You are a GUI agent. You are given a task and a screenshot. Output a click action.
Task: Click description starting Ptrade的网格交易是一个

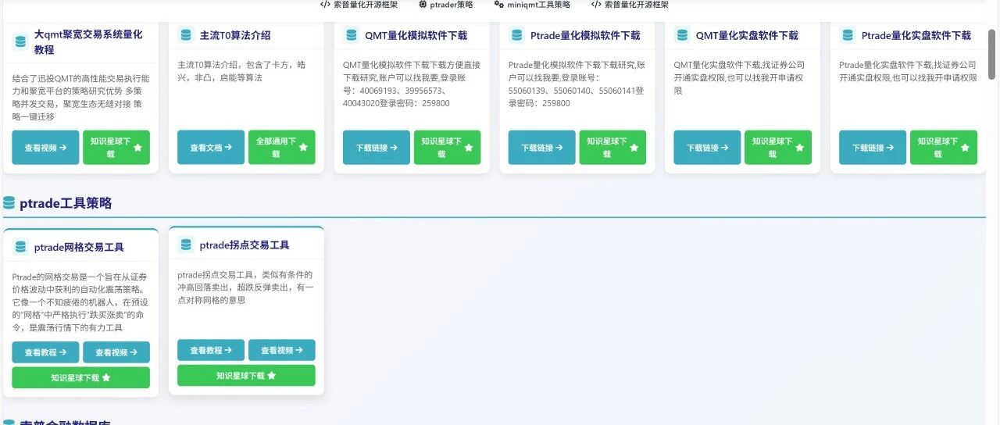coord(80,302)
